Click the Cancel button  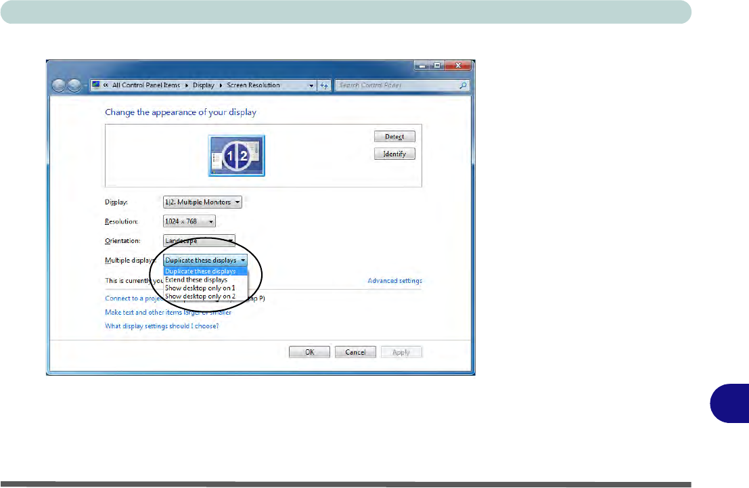(x=355, y=352)
